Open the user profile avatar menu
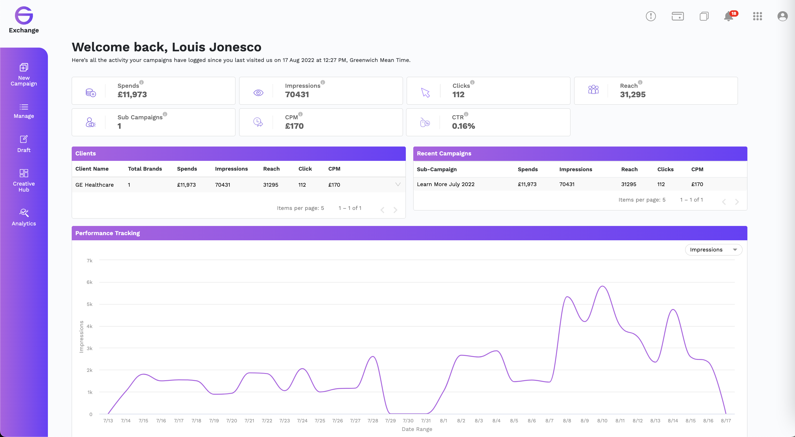Screen dimensions: 795x437 [783, 16]
